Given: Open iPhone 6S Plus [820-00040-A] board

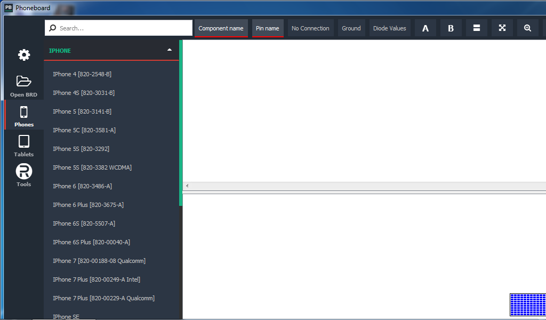Looking at the screenshot, I should [x=92, y=242].
